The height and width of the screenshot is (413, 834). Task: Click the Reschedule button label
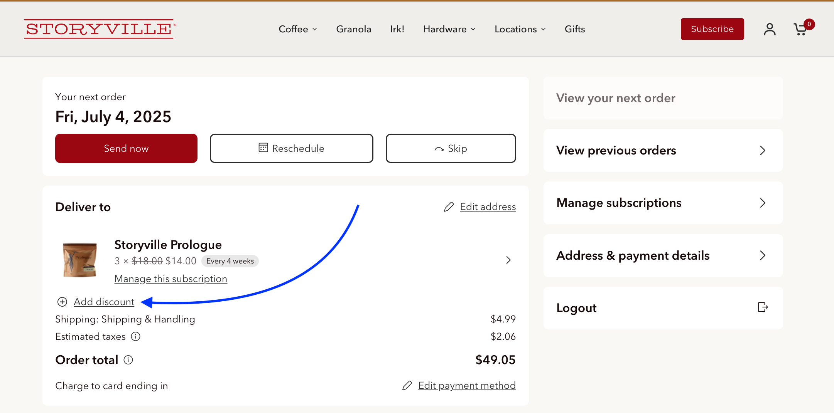click(x=298, y=148)
